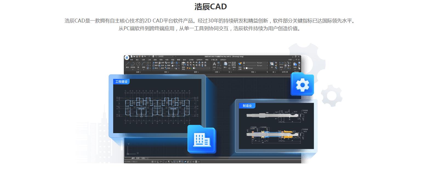Click the 旋转 rotate tool
The height and width of the screenshot is (169, 430).
[161, 68]
